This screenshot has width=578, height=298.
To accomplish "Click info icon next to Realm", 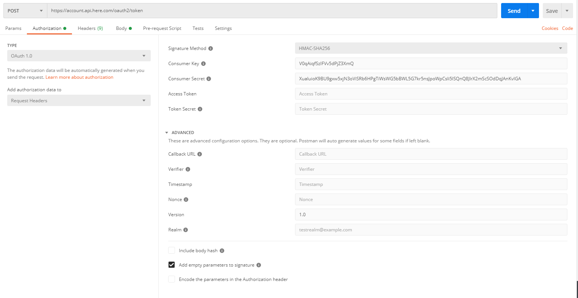I will (x=186, y=230).
